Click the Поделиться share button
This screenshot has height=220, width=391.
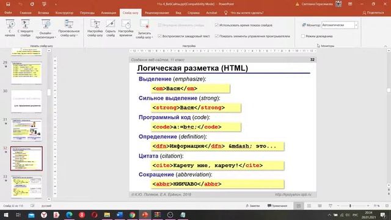click(373, 13)
